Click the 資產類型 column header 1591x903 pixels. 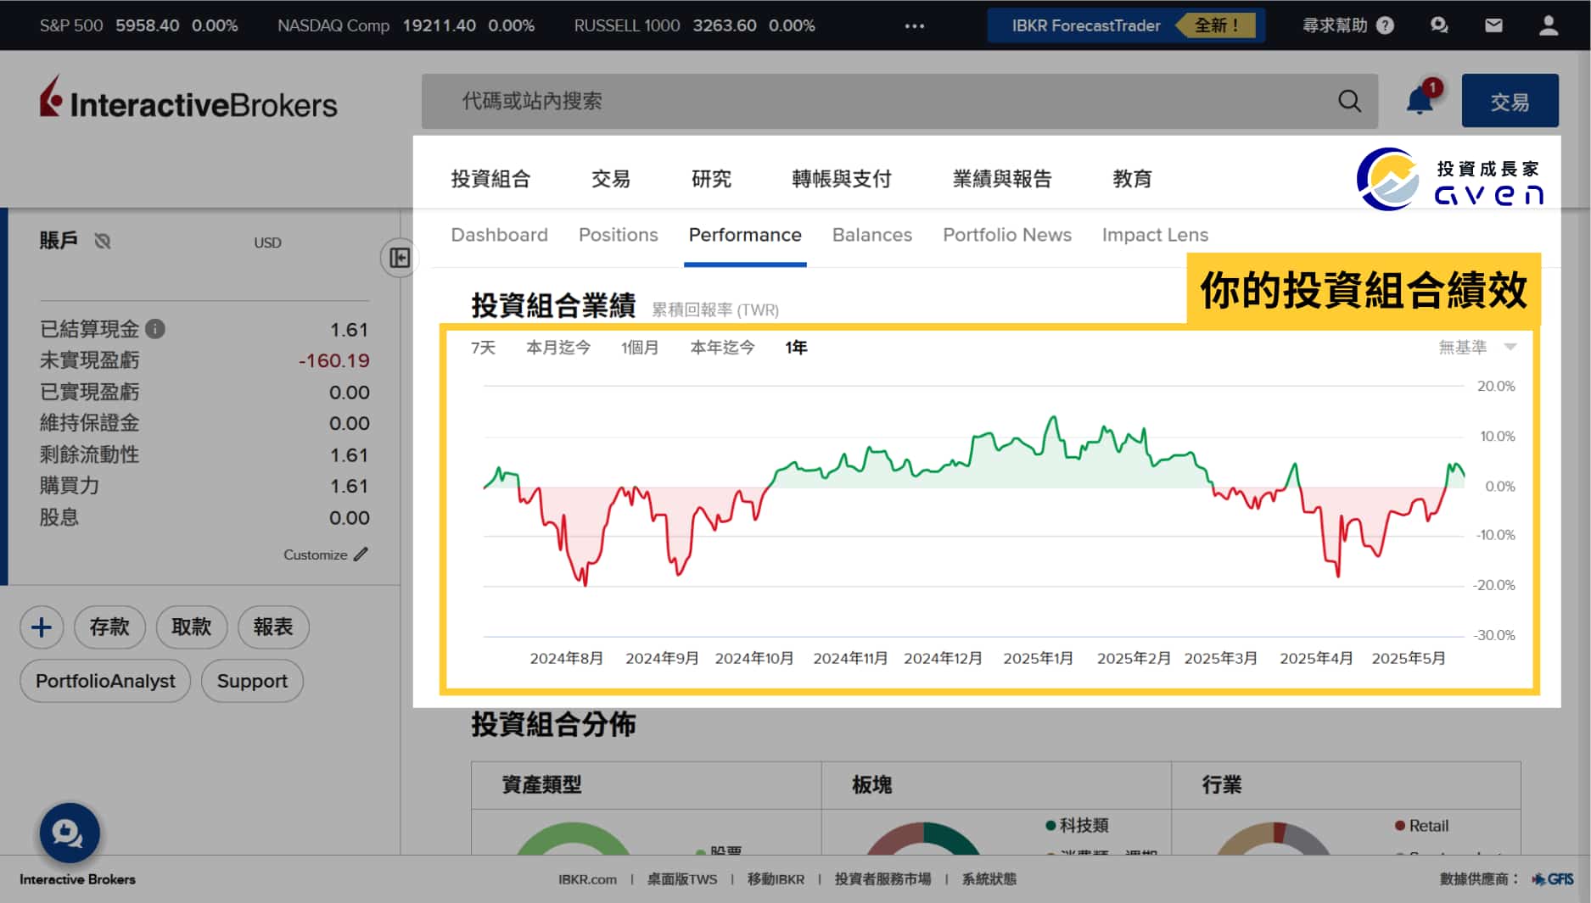click(541, 784)
